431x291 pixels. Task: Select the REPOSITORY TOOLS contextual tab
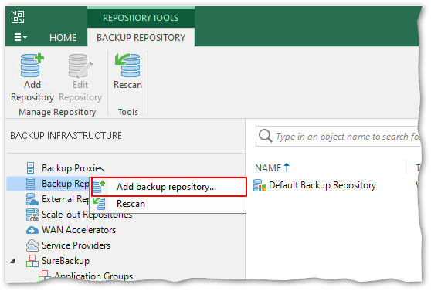[x=141, y=18]
